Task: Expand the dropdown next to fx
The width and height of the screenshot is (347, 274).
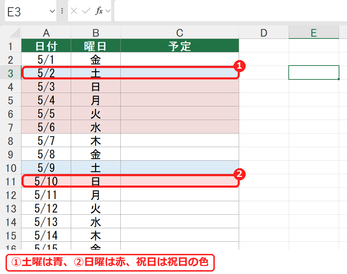Action: tap(108, 11)
